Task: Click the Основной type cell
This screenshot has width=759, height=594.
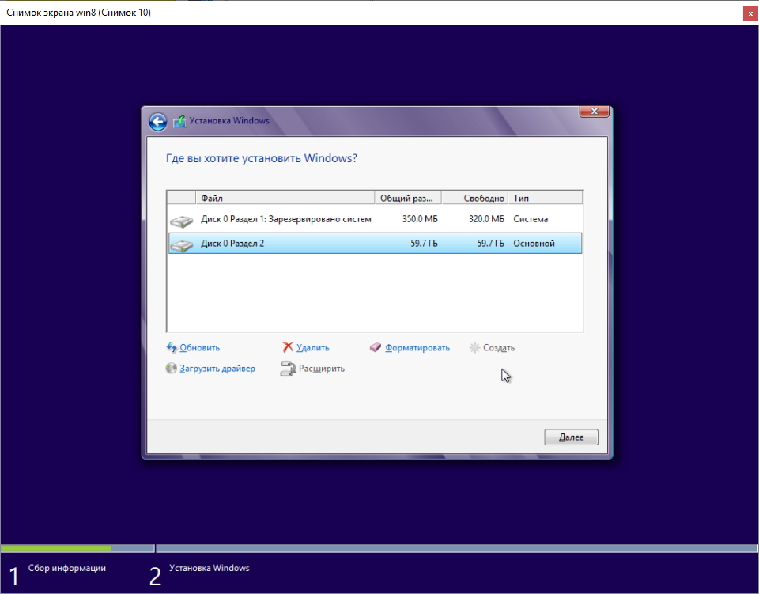Action: (x=534, y=243)
